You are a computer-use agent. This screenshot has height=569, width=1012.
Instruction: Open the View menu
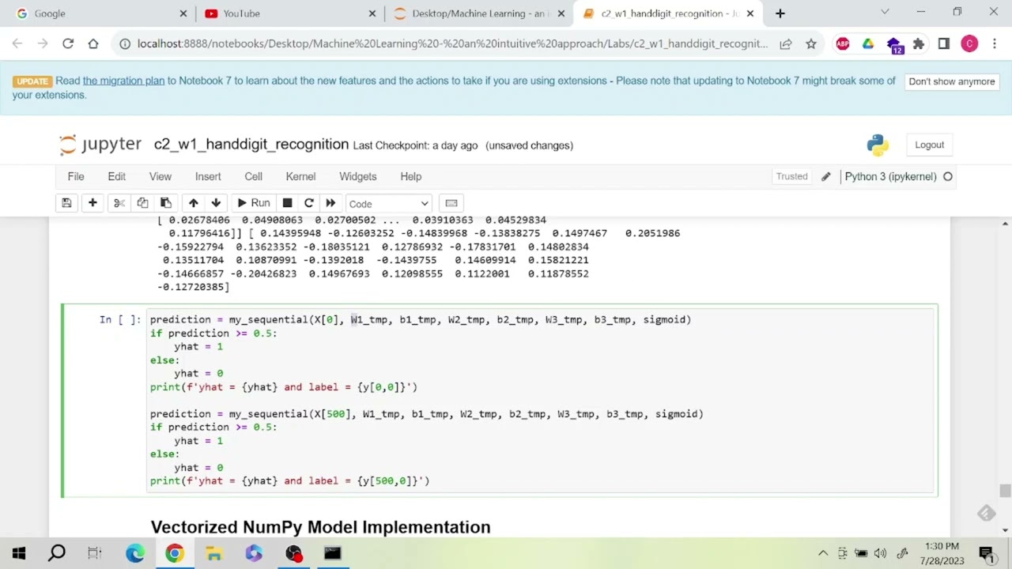click(x=160, y=176)
